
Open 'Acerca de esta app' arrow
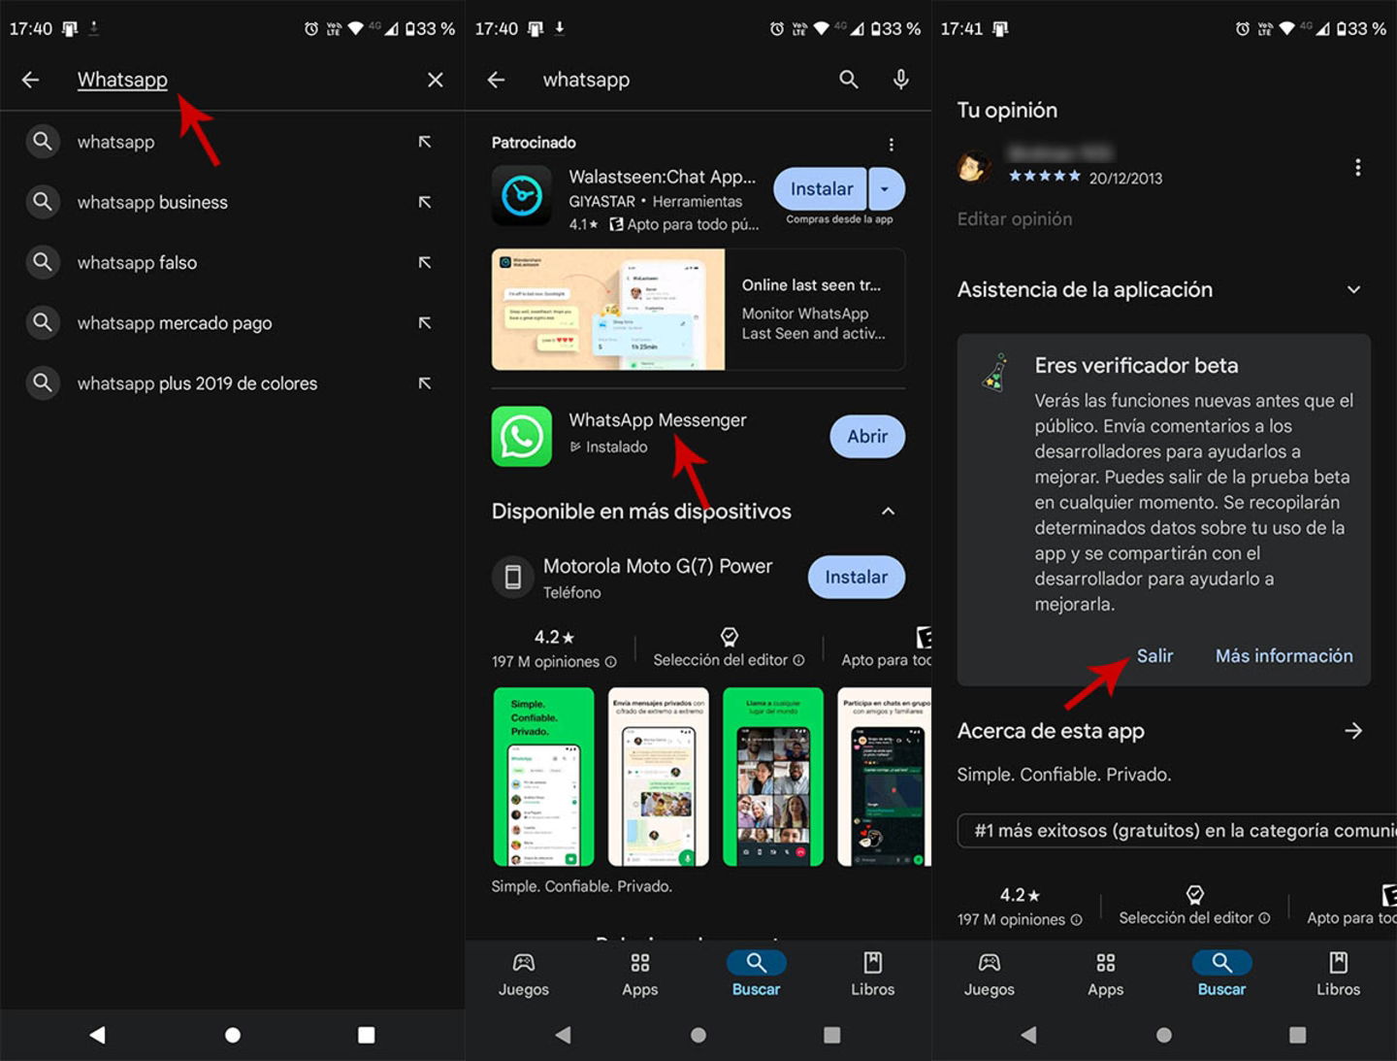(x=1354, y=731)
